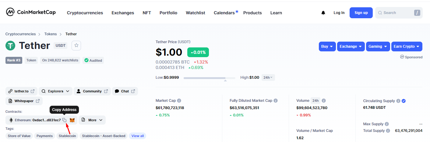Click the Sign up button

(x=361, y=13)
